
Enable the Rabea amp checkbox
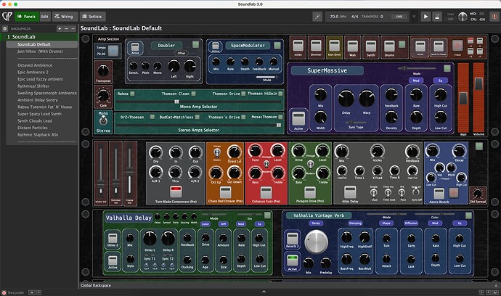[132, 94]
